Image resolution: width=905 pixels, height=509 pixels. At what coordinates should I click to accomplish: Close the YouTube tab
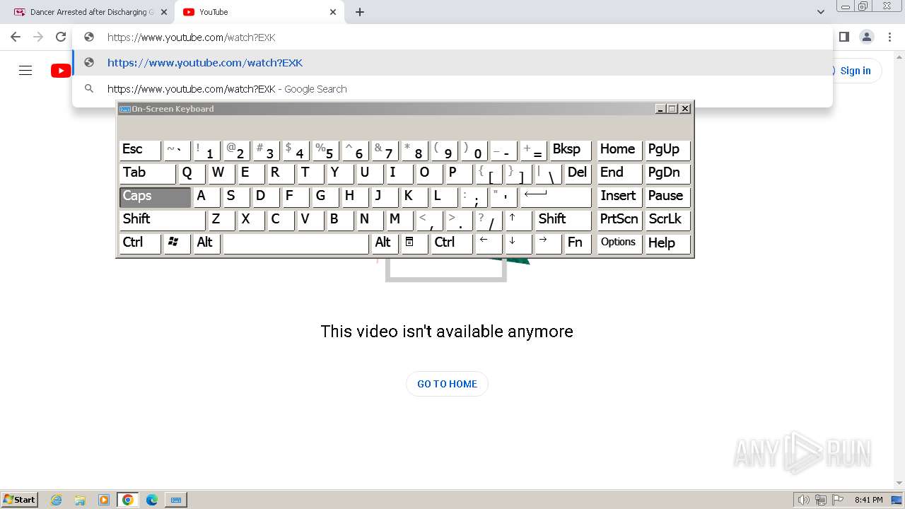pos(333,12)
